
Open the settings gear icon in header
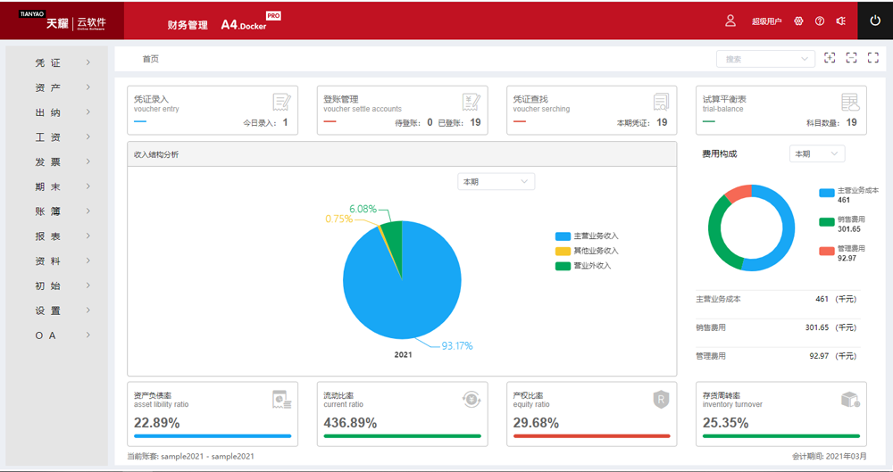(x=798, y=21)
